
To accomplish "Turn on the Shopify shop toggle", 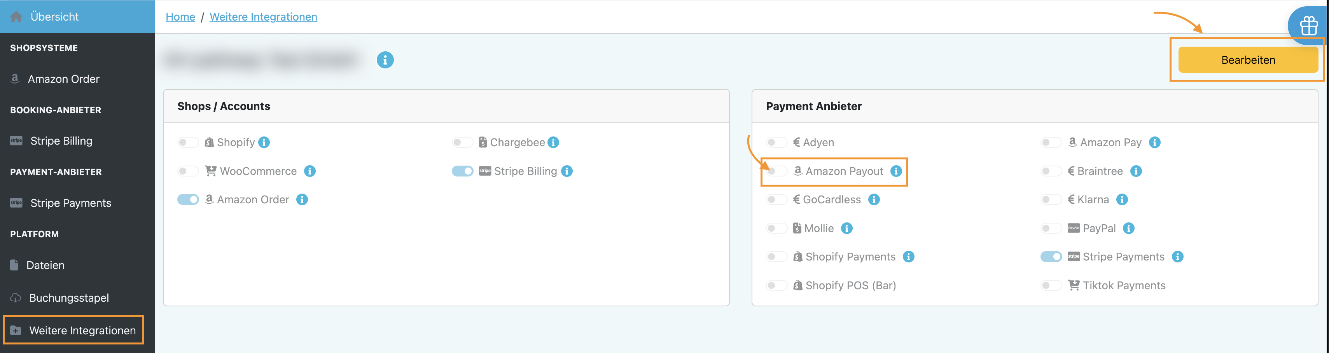I will click(x=188, y=142).
